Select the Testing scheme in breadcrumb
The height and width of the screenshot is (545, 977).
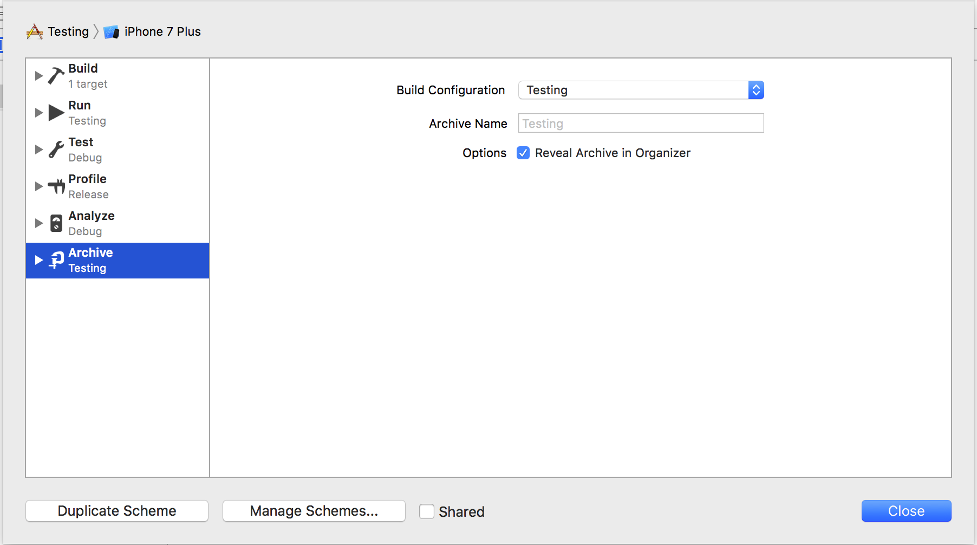click(68, 31)
